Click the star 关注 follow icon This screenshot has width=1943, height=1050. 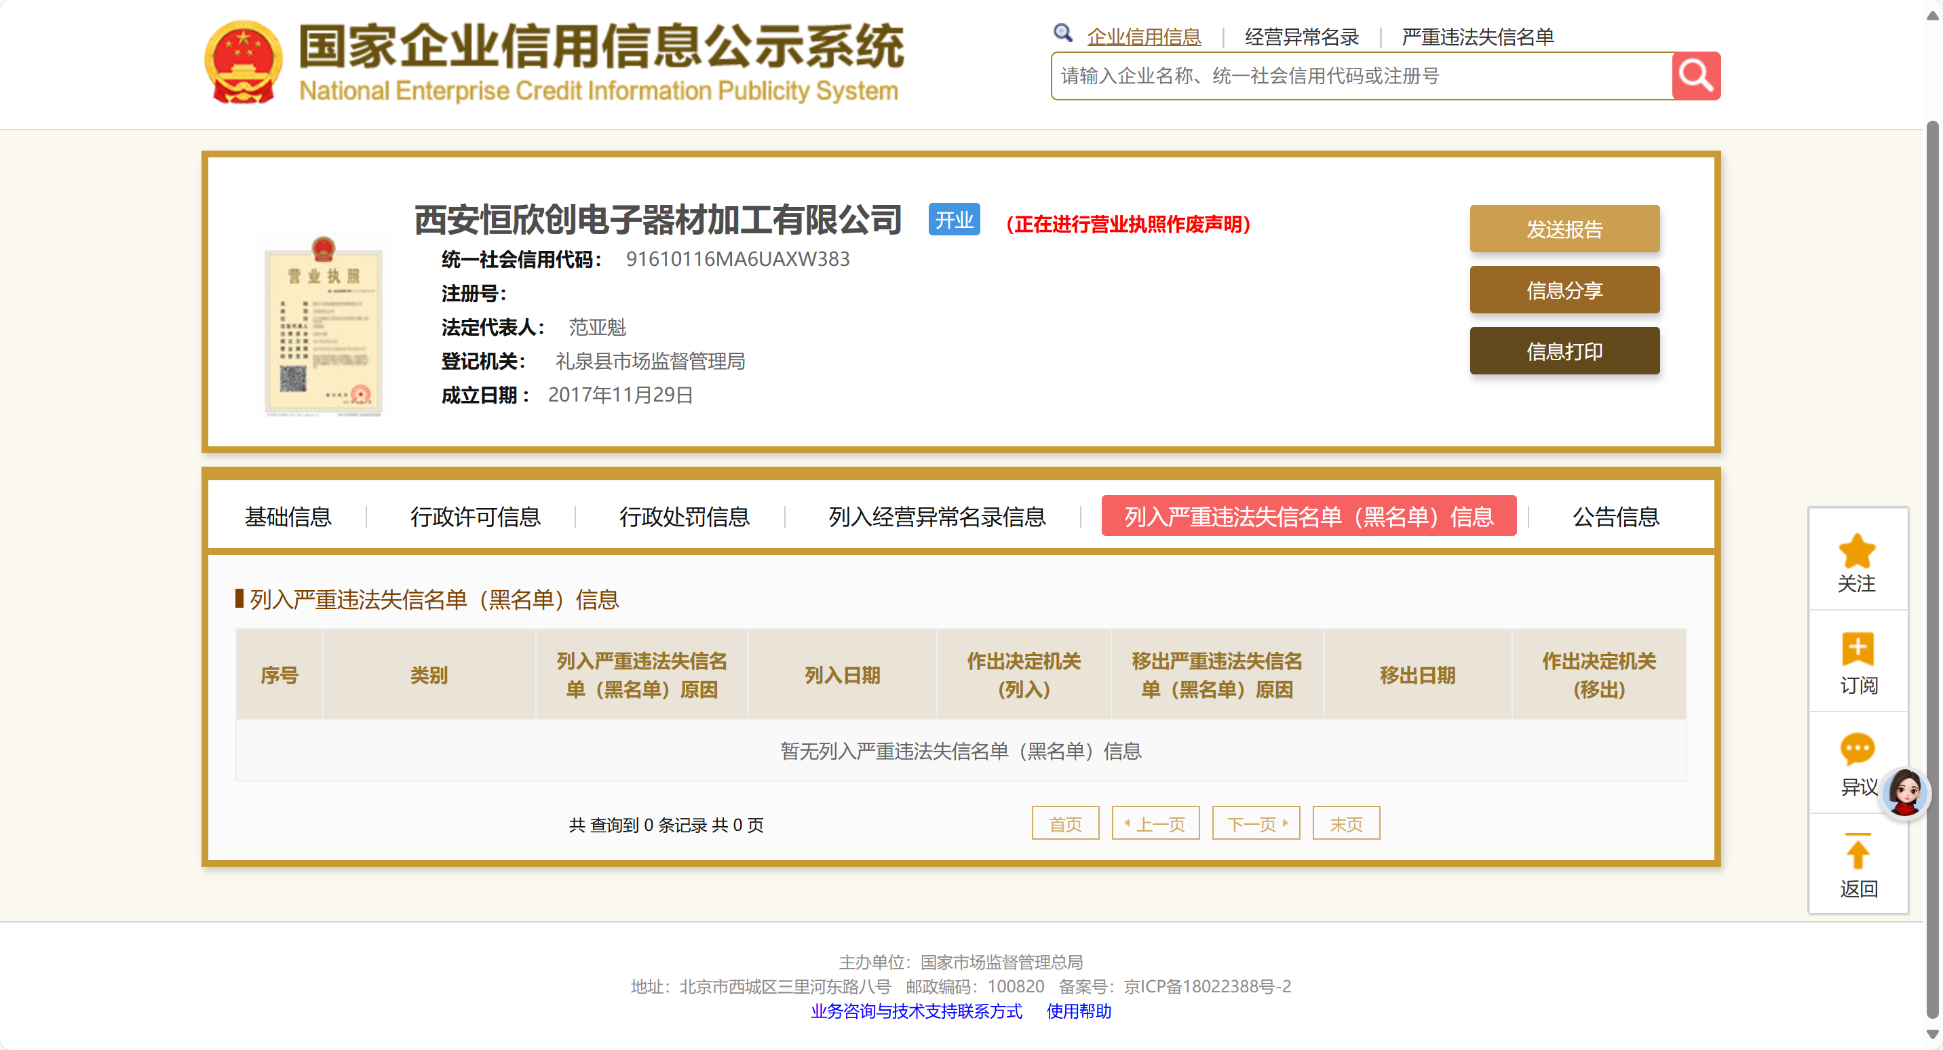[1856, 551]
